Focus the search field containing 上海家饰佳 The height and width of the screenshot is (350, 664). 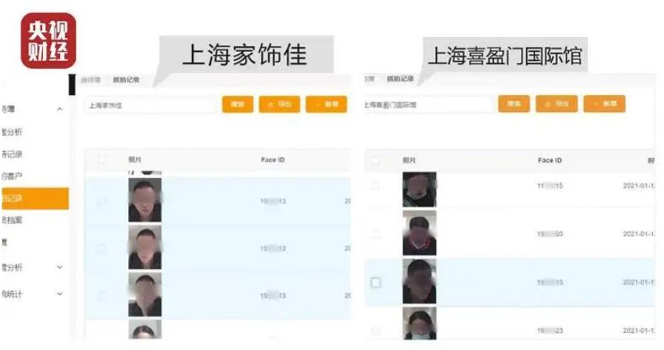click(150, 105)
